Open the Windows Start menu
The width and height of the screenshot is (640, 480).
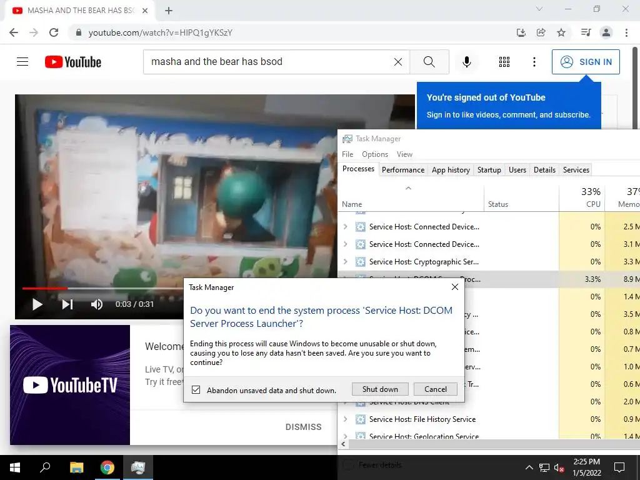(15, 467)
